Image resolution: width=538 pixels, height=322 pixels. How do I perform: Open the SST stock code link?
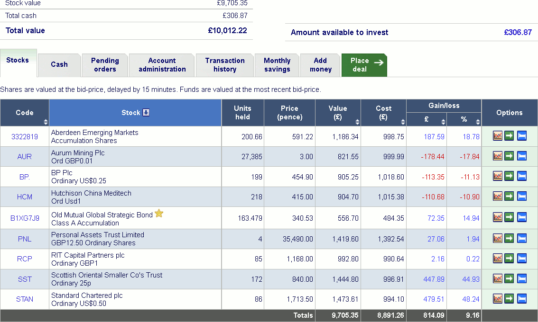24,279
